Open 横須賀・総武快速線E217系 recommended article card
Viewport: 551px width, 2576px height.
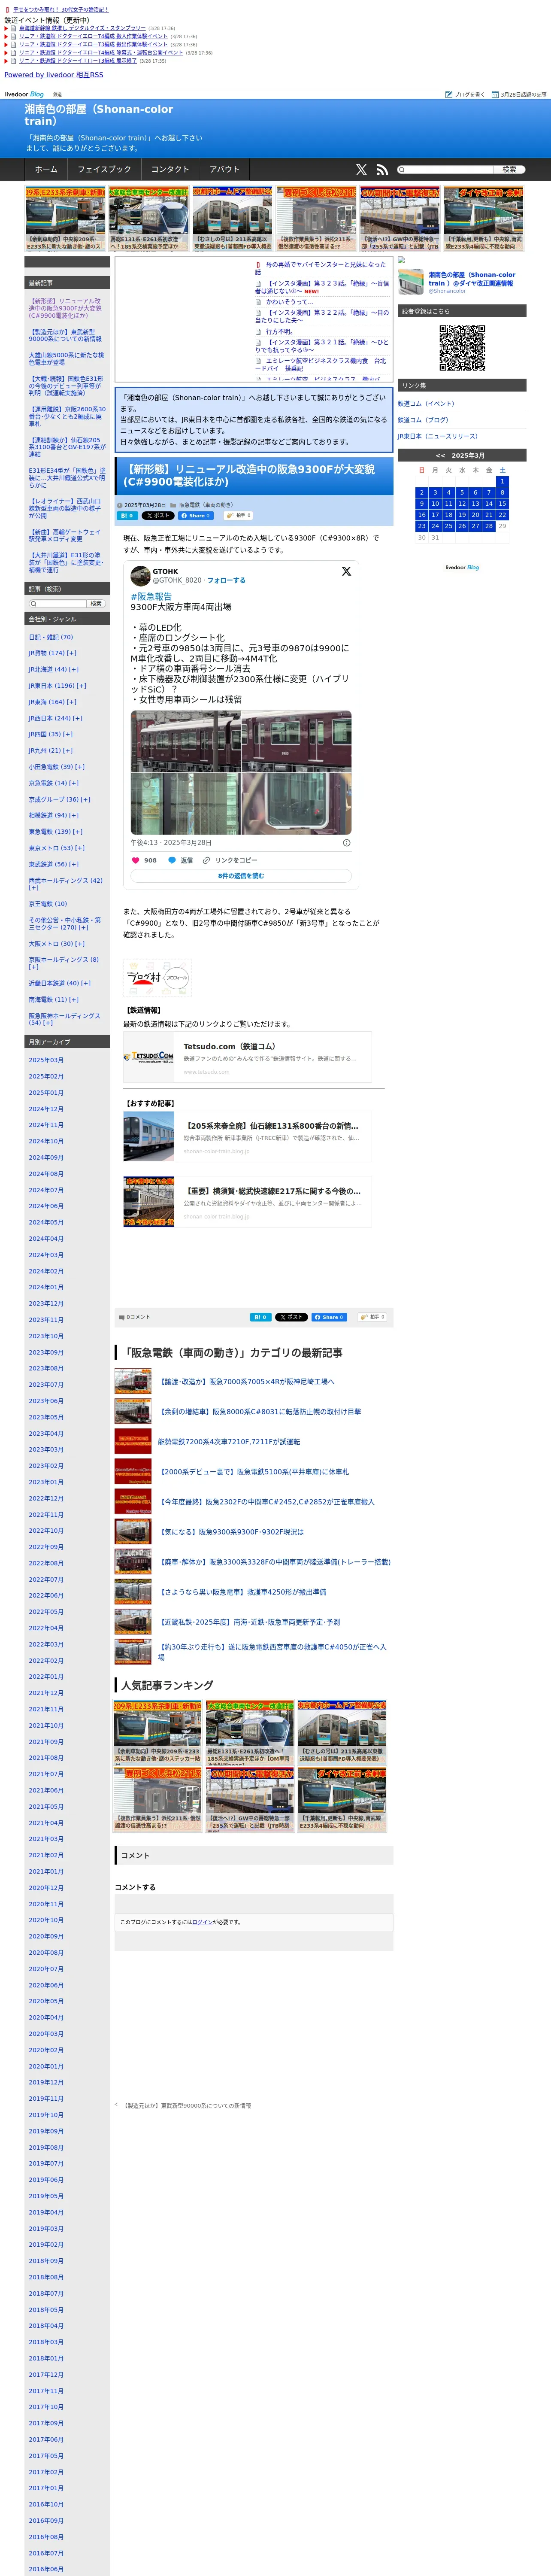pyautogui.click(x=247, y=1202)
